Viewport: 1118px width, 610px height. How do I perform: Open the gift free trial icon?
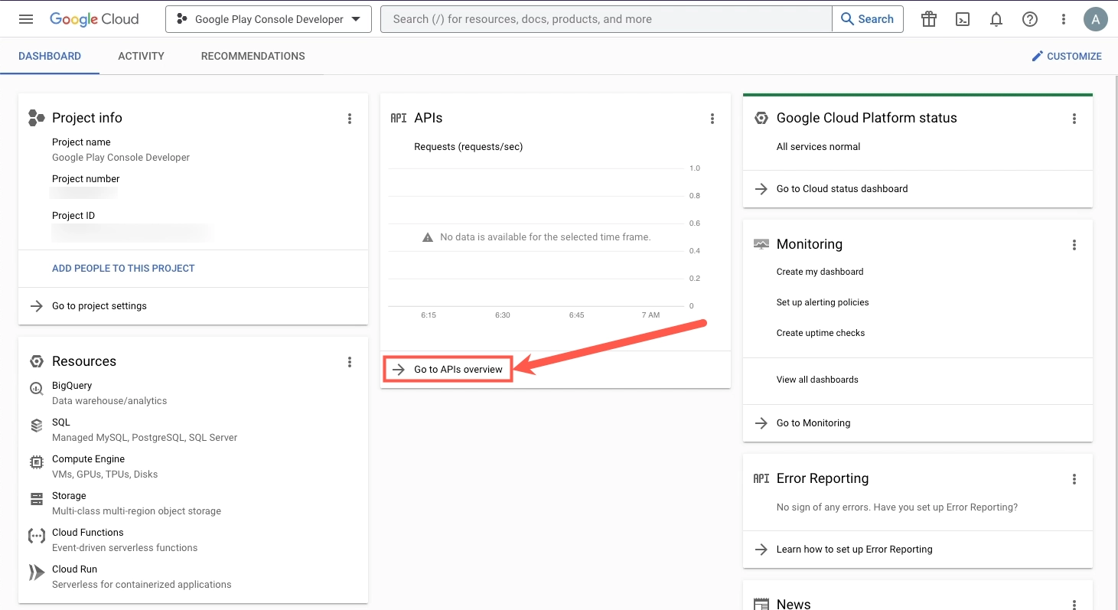[x=929, y=19]
